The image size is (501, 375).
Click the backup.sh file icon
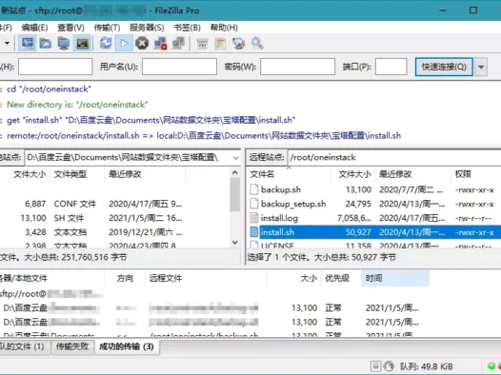pos(254,189)
